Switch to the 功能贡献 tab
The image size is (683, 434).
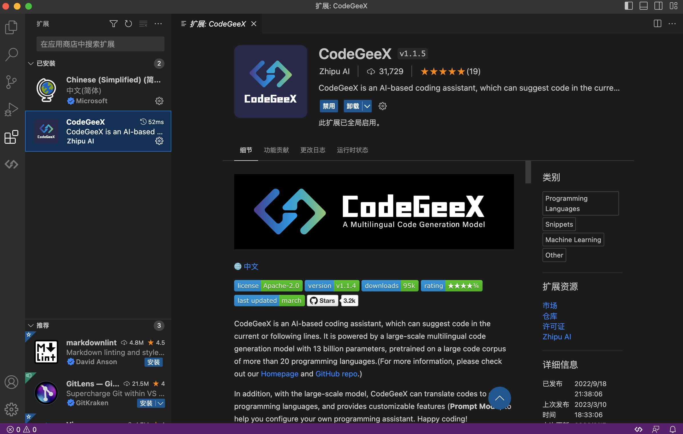[x=276, y=150]
